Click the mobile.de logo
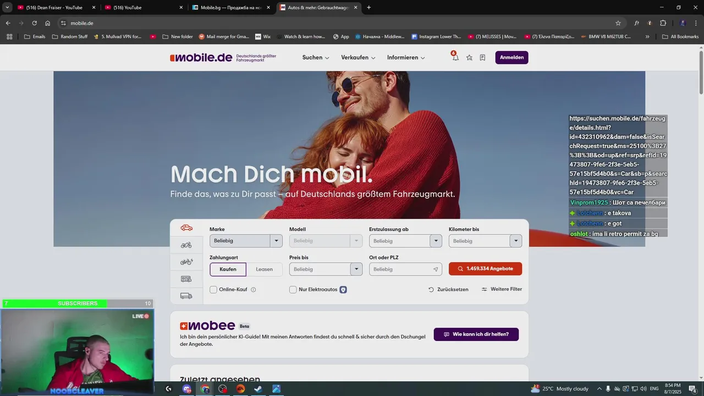The height and width of the screenshot is (396, 704). (201, 57)
